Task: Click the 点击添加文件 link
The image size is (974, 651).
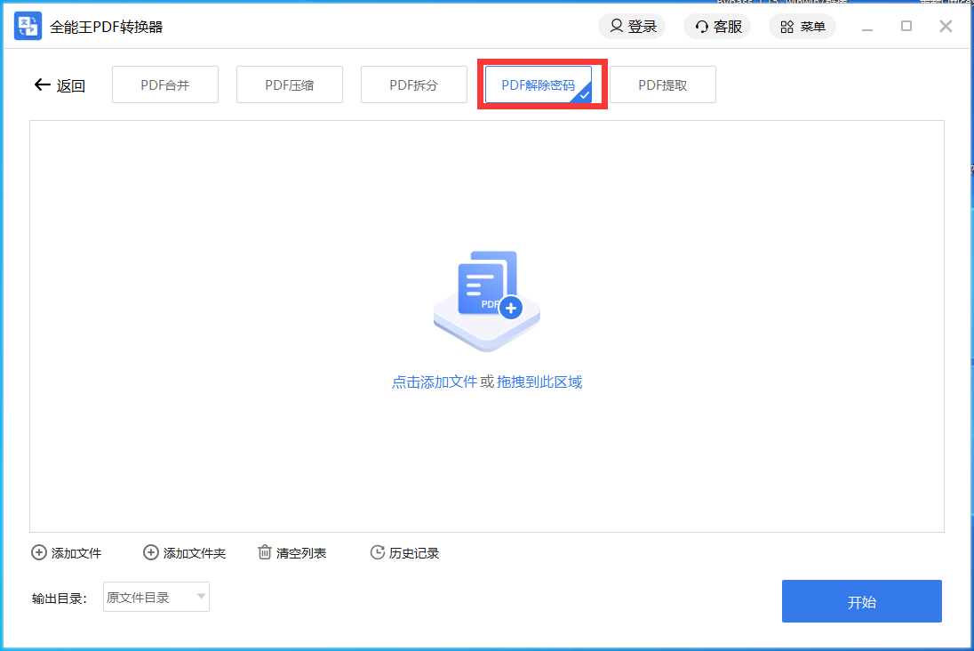Action: pyautogui.click(x=435, y=382)
